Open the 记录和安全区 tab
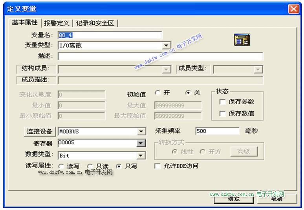304x210 pixels. (95, 23)
